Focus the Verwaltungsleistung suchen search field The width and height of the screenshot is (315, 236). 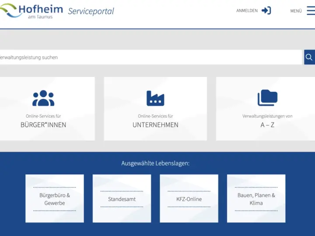coord(150,57)
